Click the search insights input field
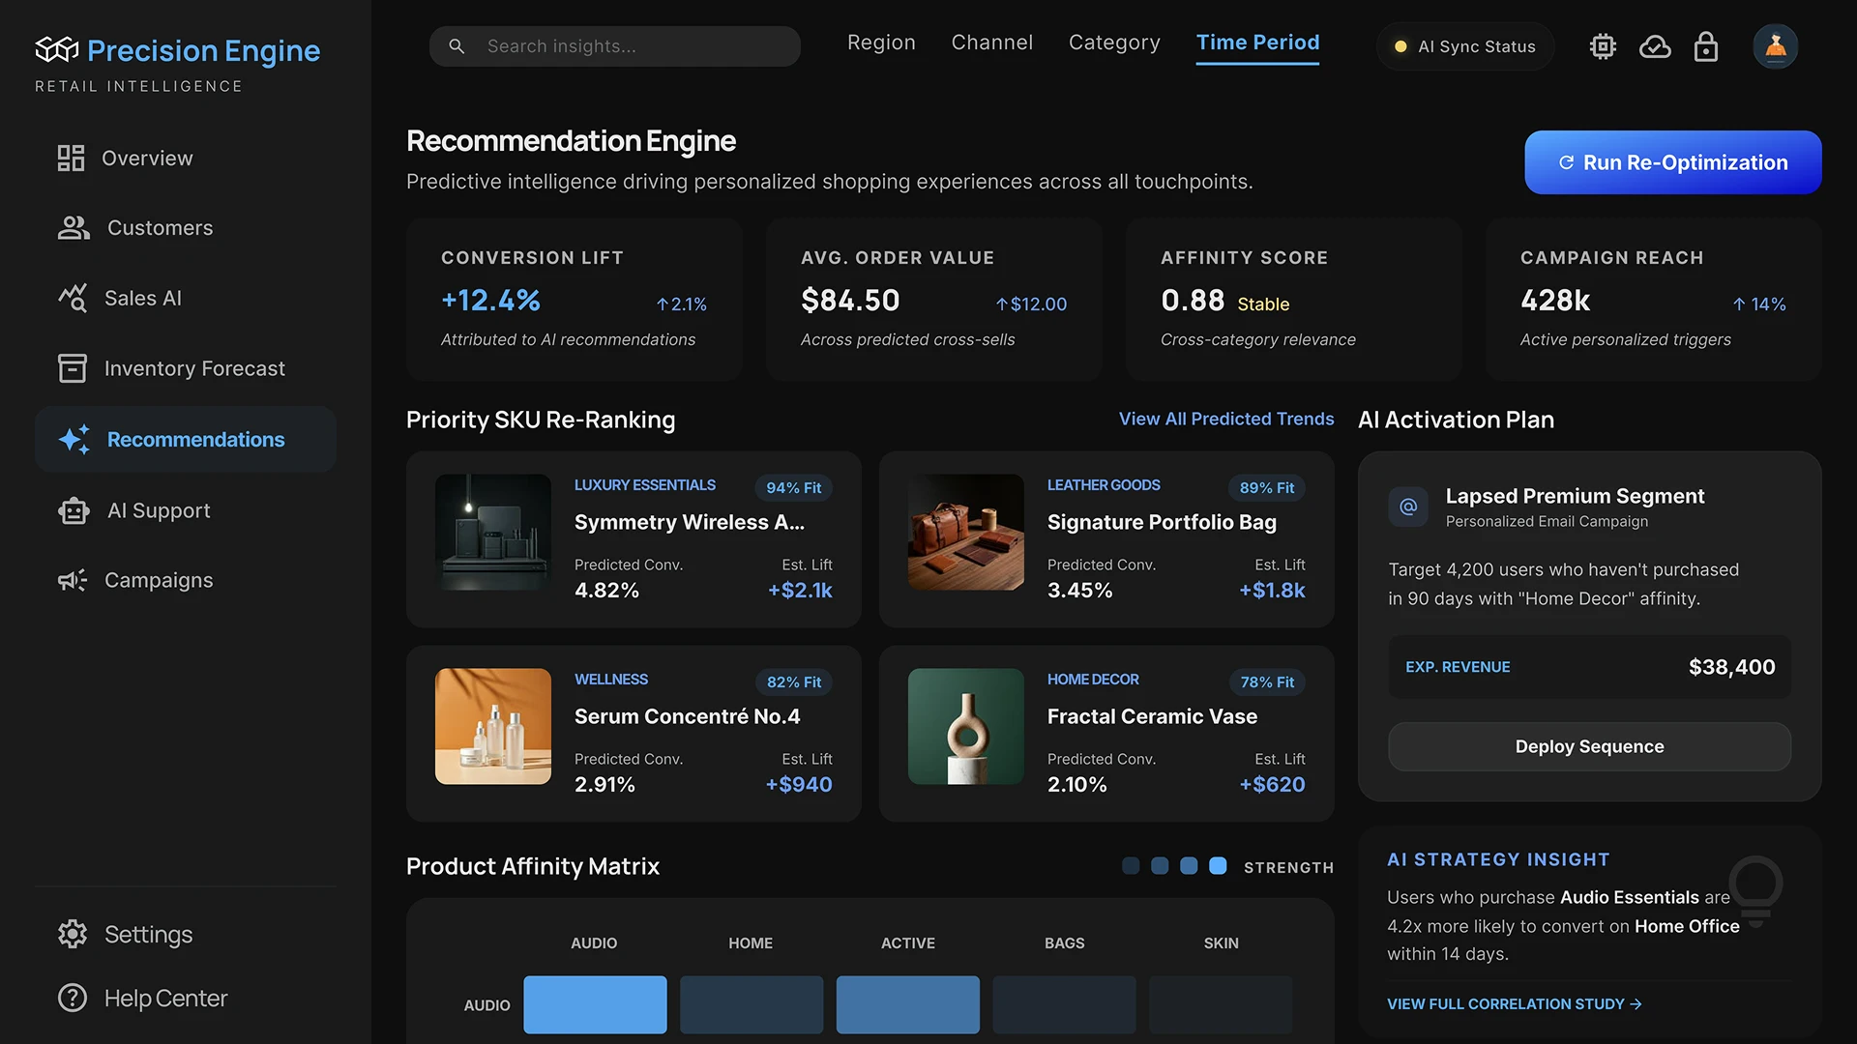Viewport: 1857px width, 1044px height. (x=614, y=45)
